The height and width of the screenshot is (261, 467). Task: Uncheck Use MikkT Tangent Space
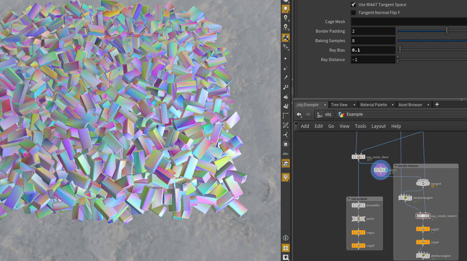pos(353,5)
